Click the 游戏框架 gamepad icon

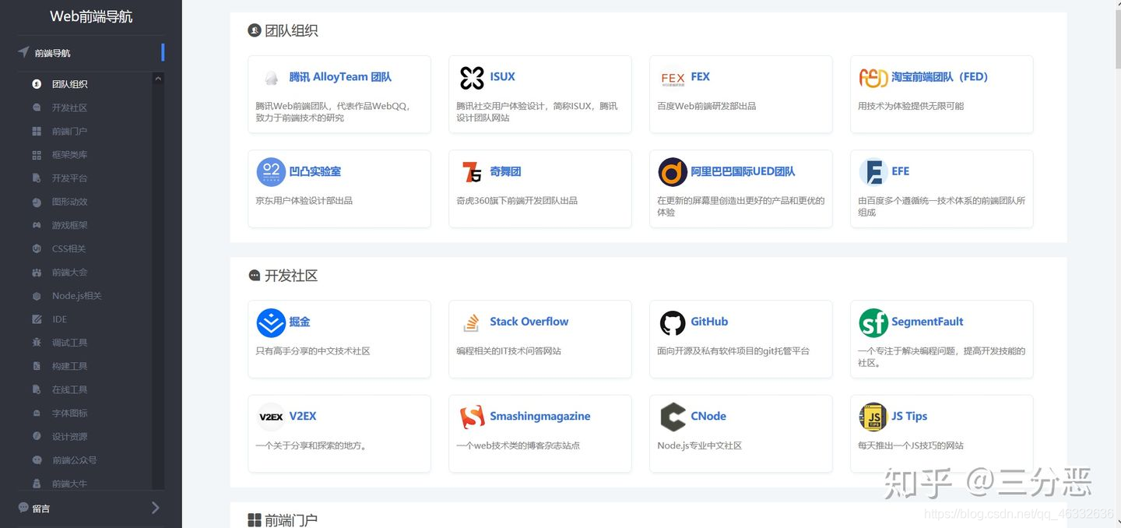37,225
